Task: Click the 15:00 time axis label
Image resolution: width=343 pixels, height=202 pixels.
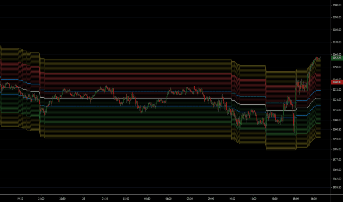Action: (x=296, y=199)
